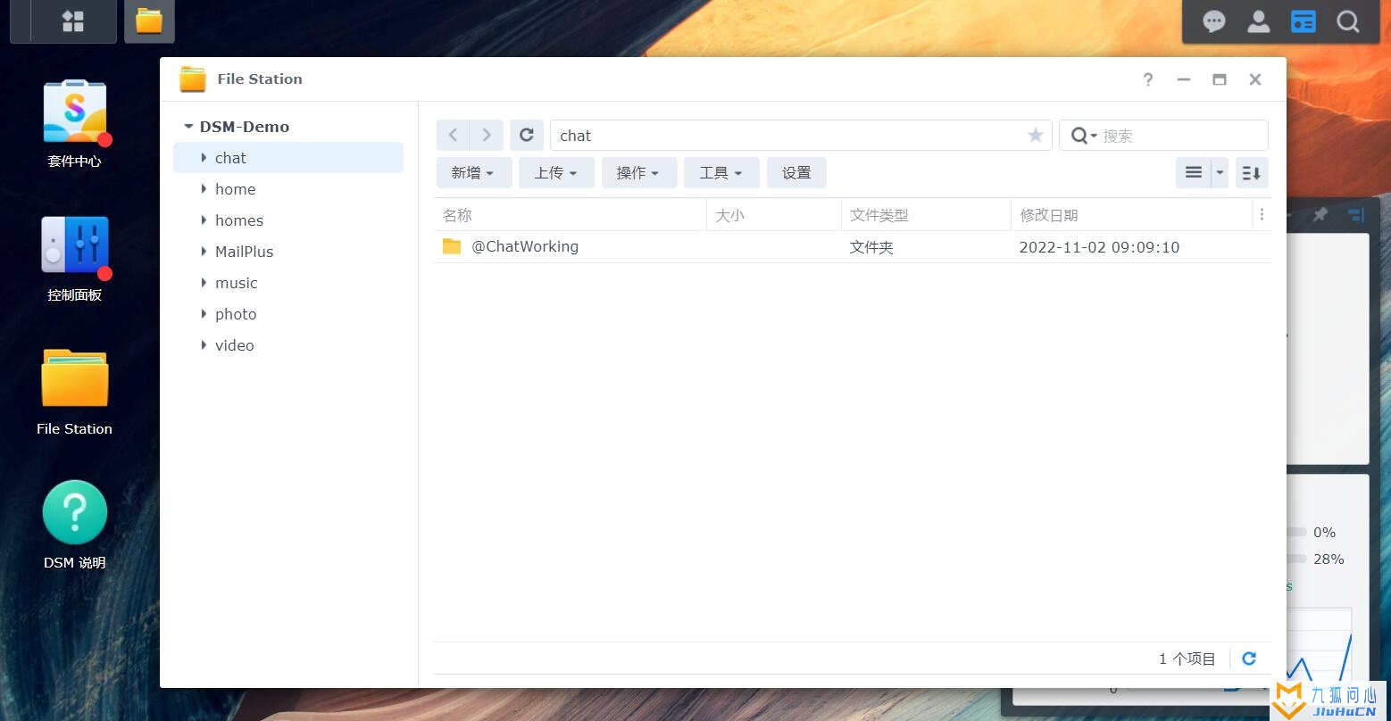The image size is (1391, 721).
Task: Click the File Station taskbar icon
Action: (x=149, y=21)
